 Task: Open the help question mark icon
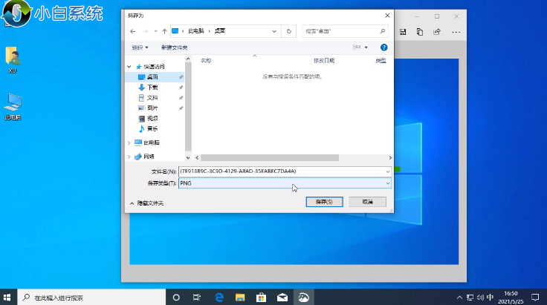pos(384,47)
